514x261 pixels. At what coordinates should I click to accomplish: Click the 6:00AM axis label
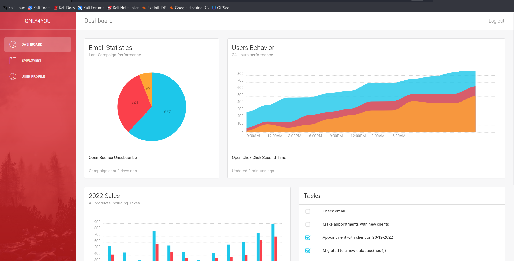click(x=399, y=136)
